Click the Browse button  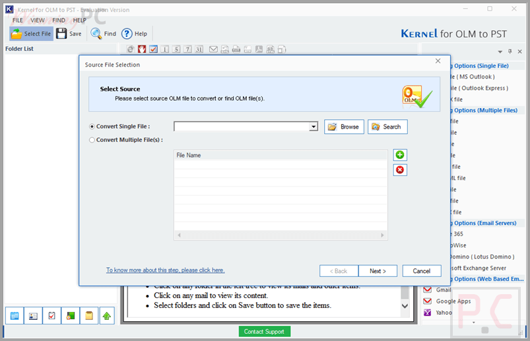pos(344,127)
